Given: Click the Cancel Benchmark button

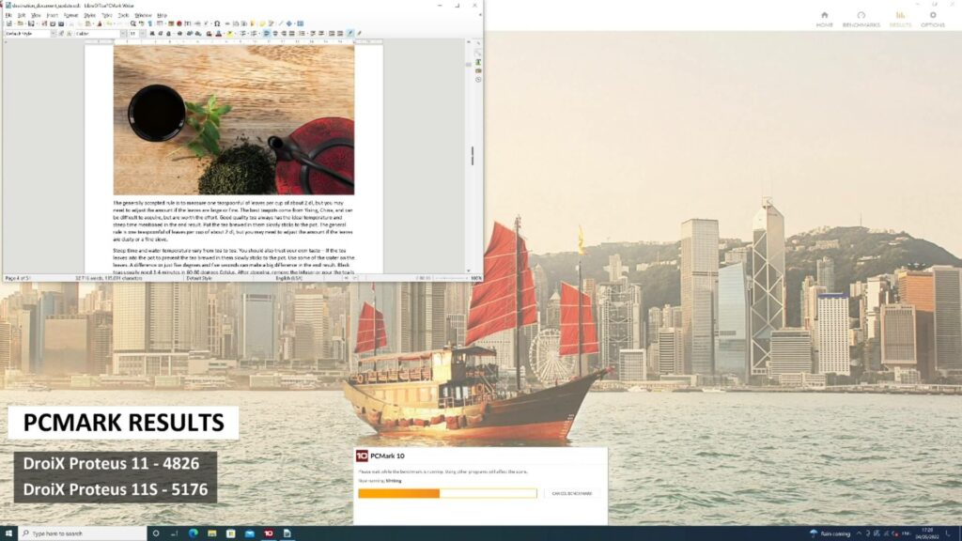Looking at the screenshot, I should [x=572, y=493].
